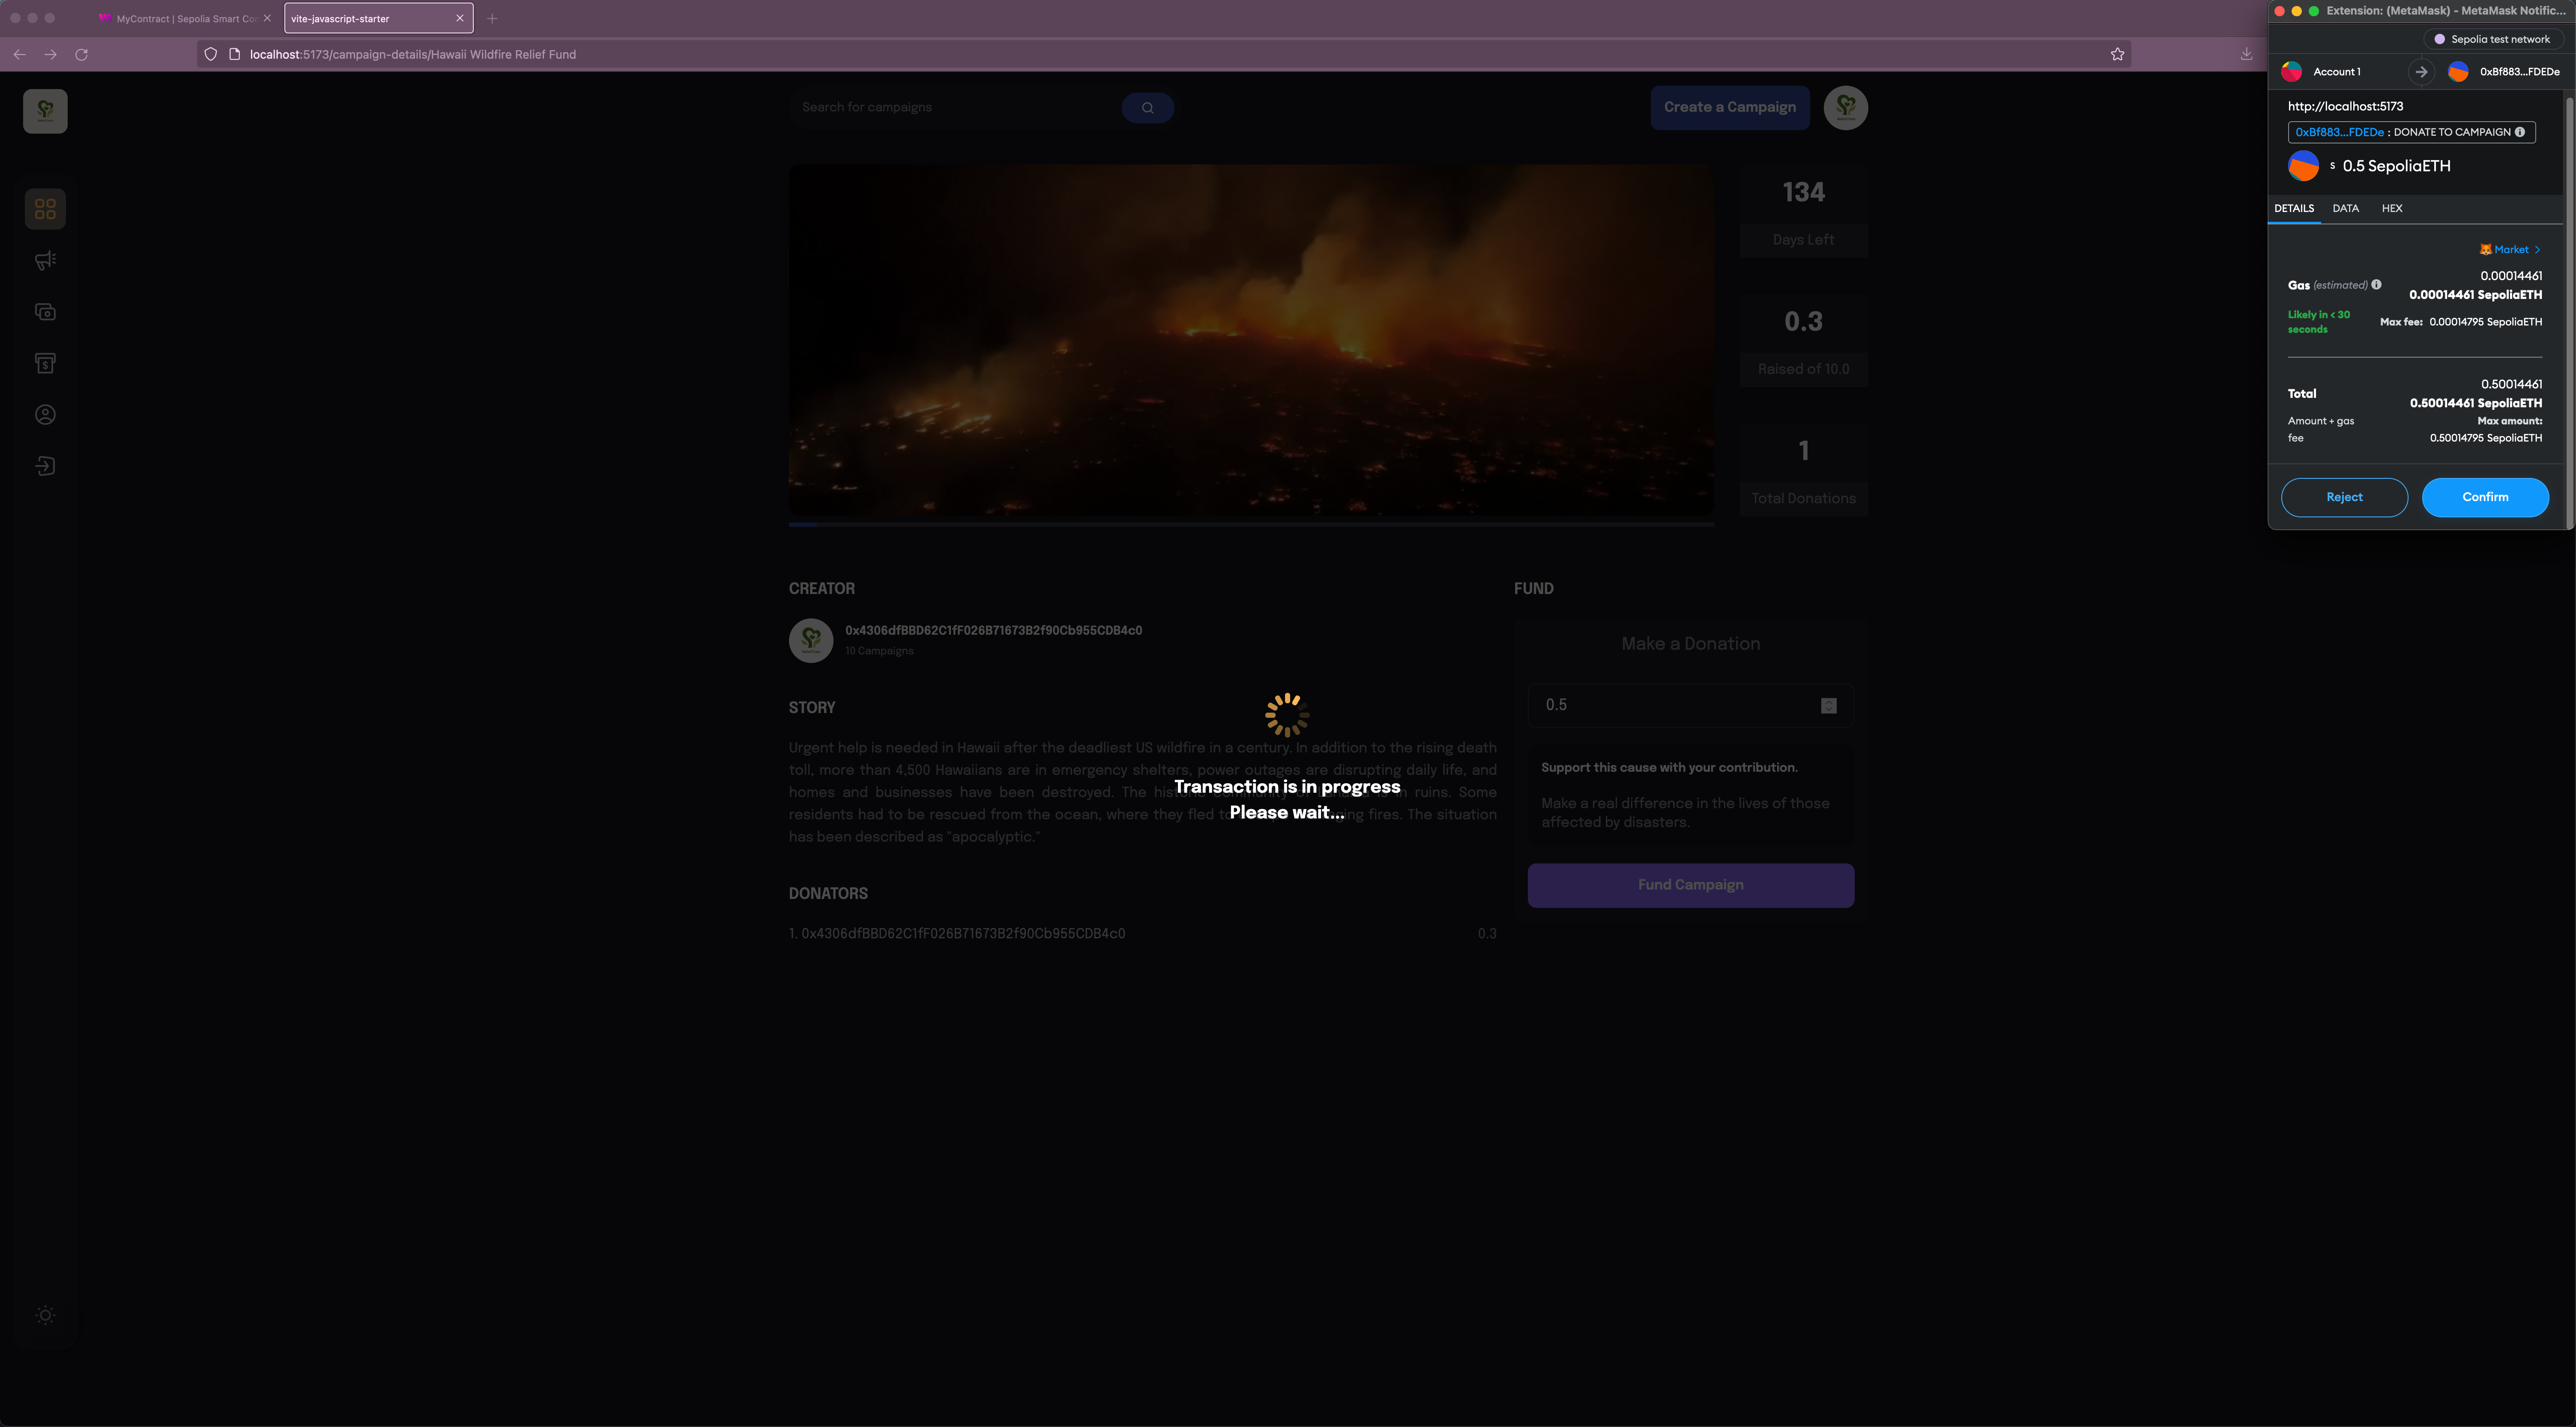The image size is (2576, 1427).
Task: Click the logout sidebar icon
Action: [x=45, y=466]
